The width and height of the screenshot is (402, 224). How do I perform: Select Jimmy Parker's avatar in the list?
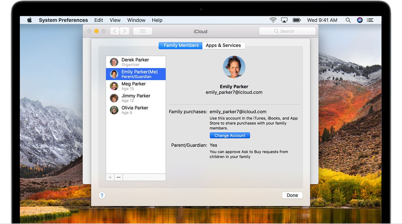pos(114,98)
